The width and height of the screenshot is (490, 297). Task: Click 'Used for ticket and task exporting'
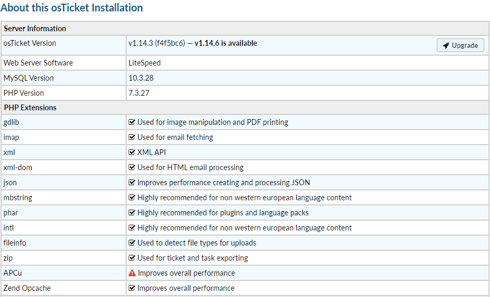coord(193,258)
